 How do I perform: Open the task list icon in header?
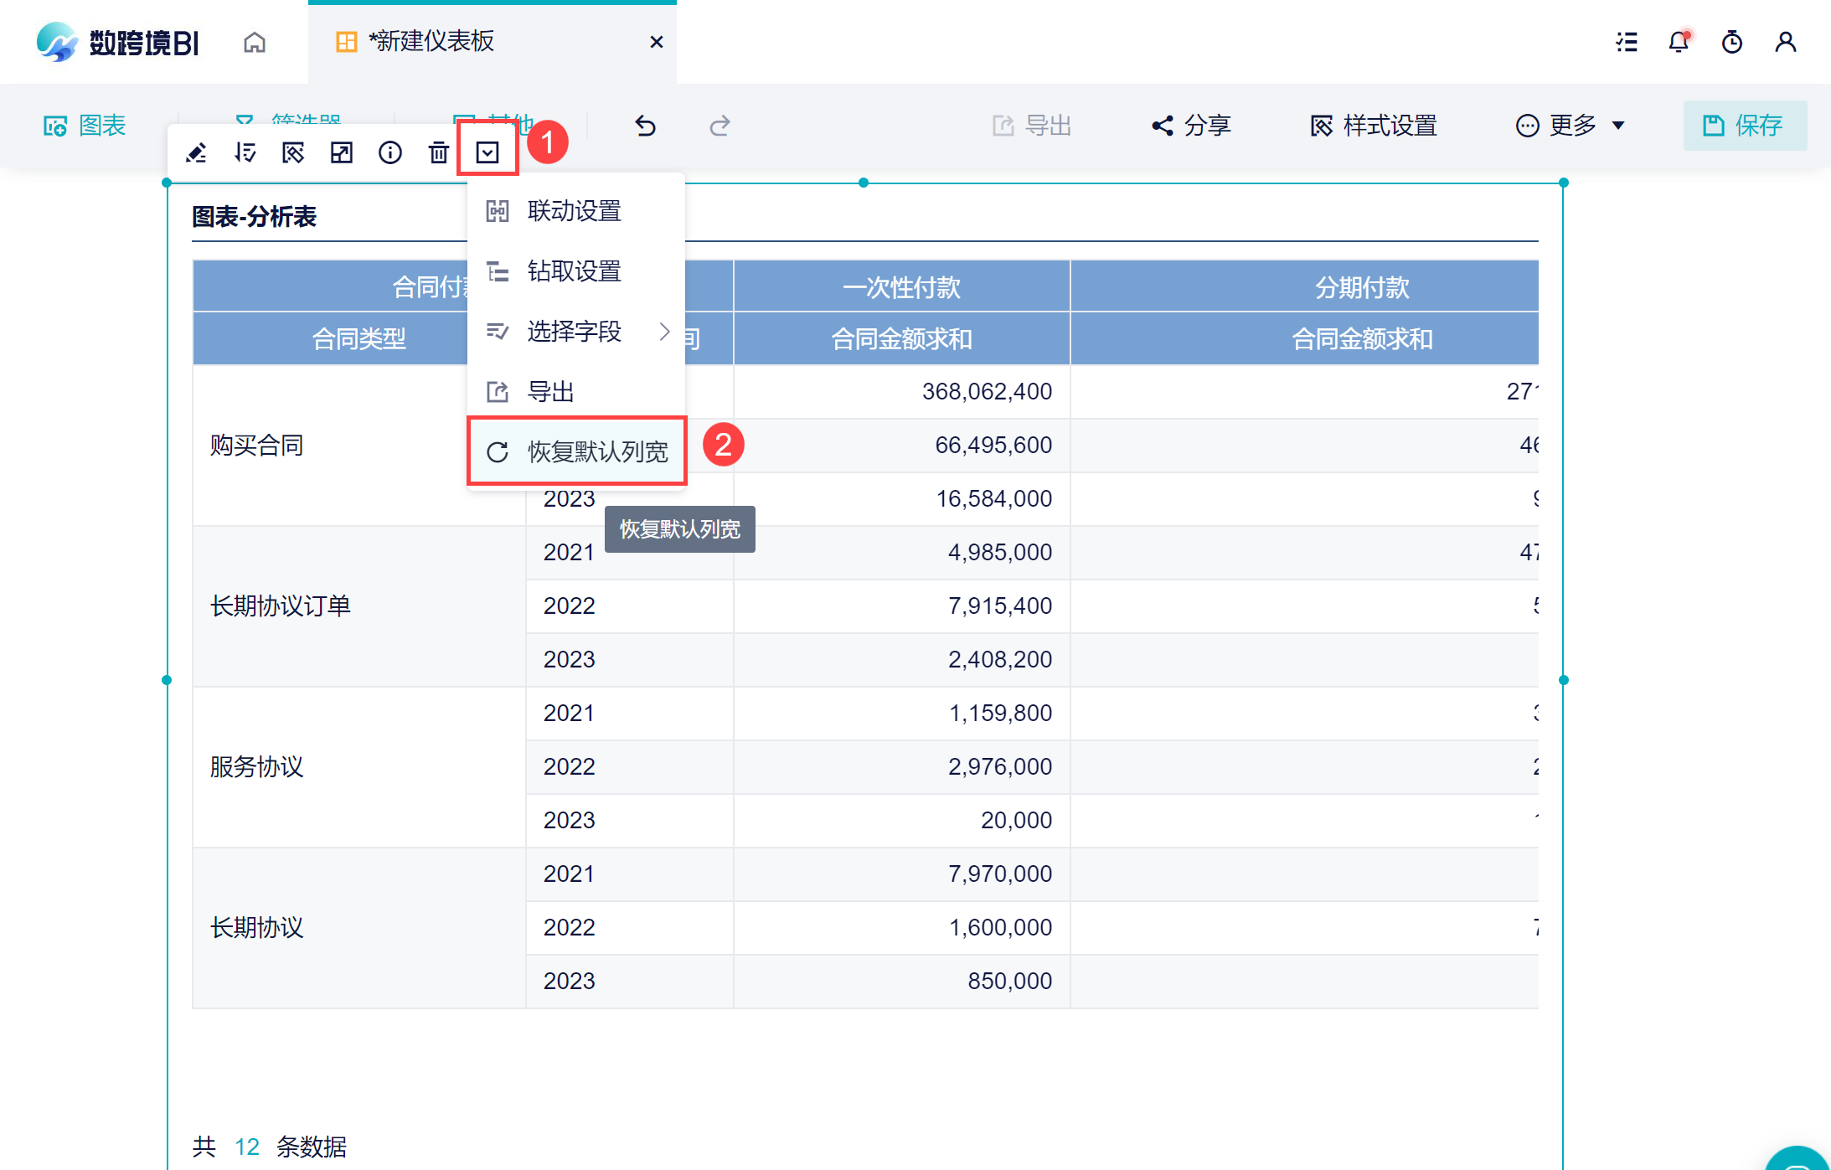[x=1627, y=42]
